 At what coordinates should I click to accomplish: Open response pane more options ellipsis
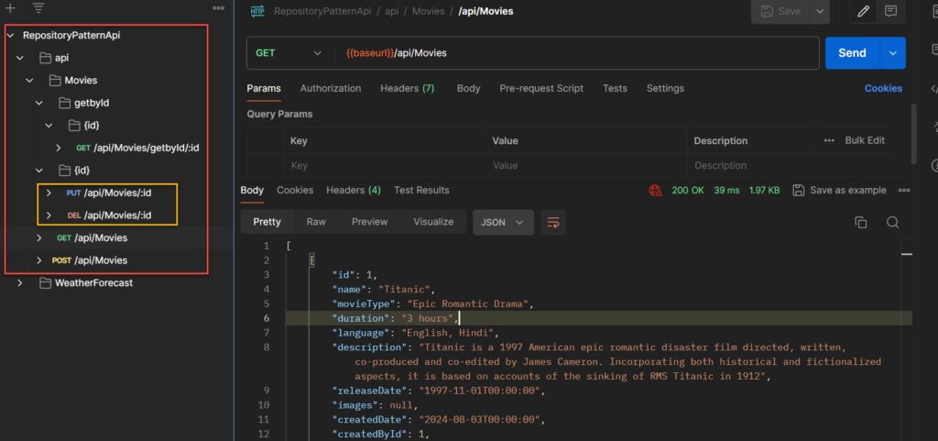904,191
